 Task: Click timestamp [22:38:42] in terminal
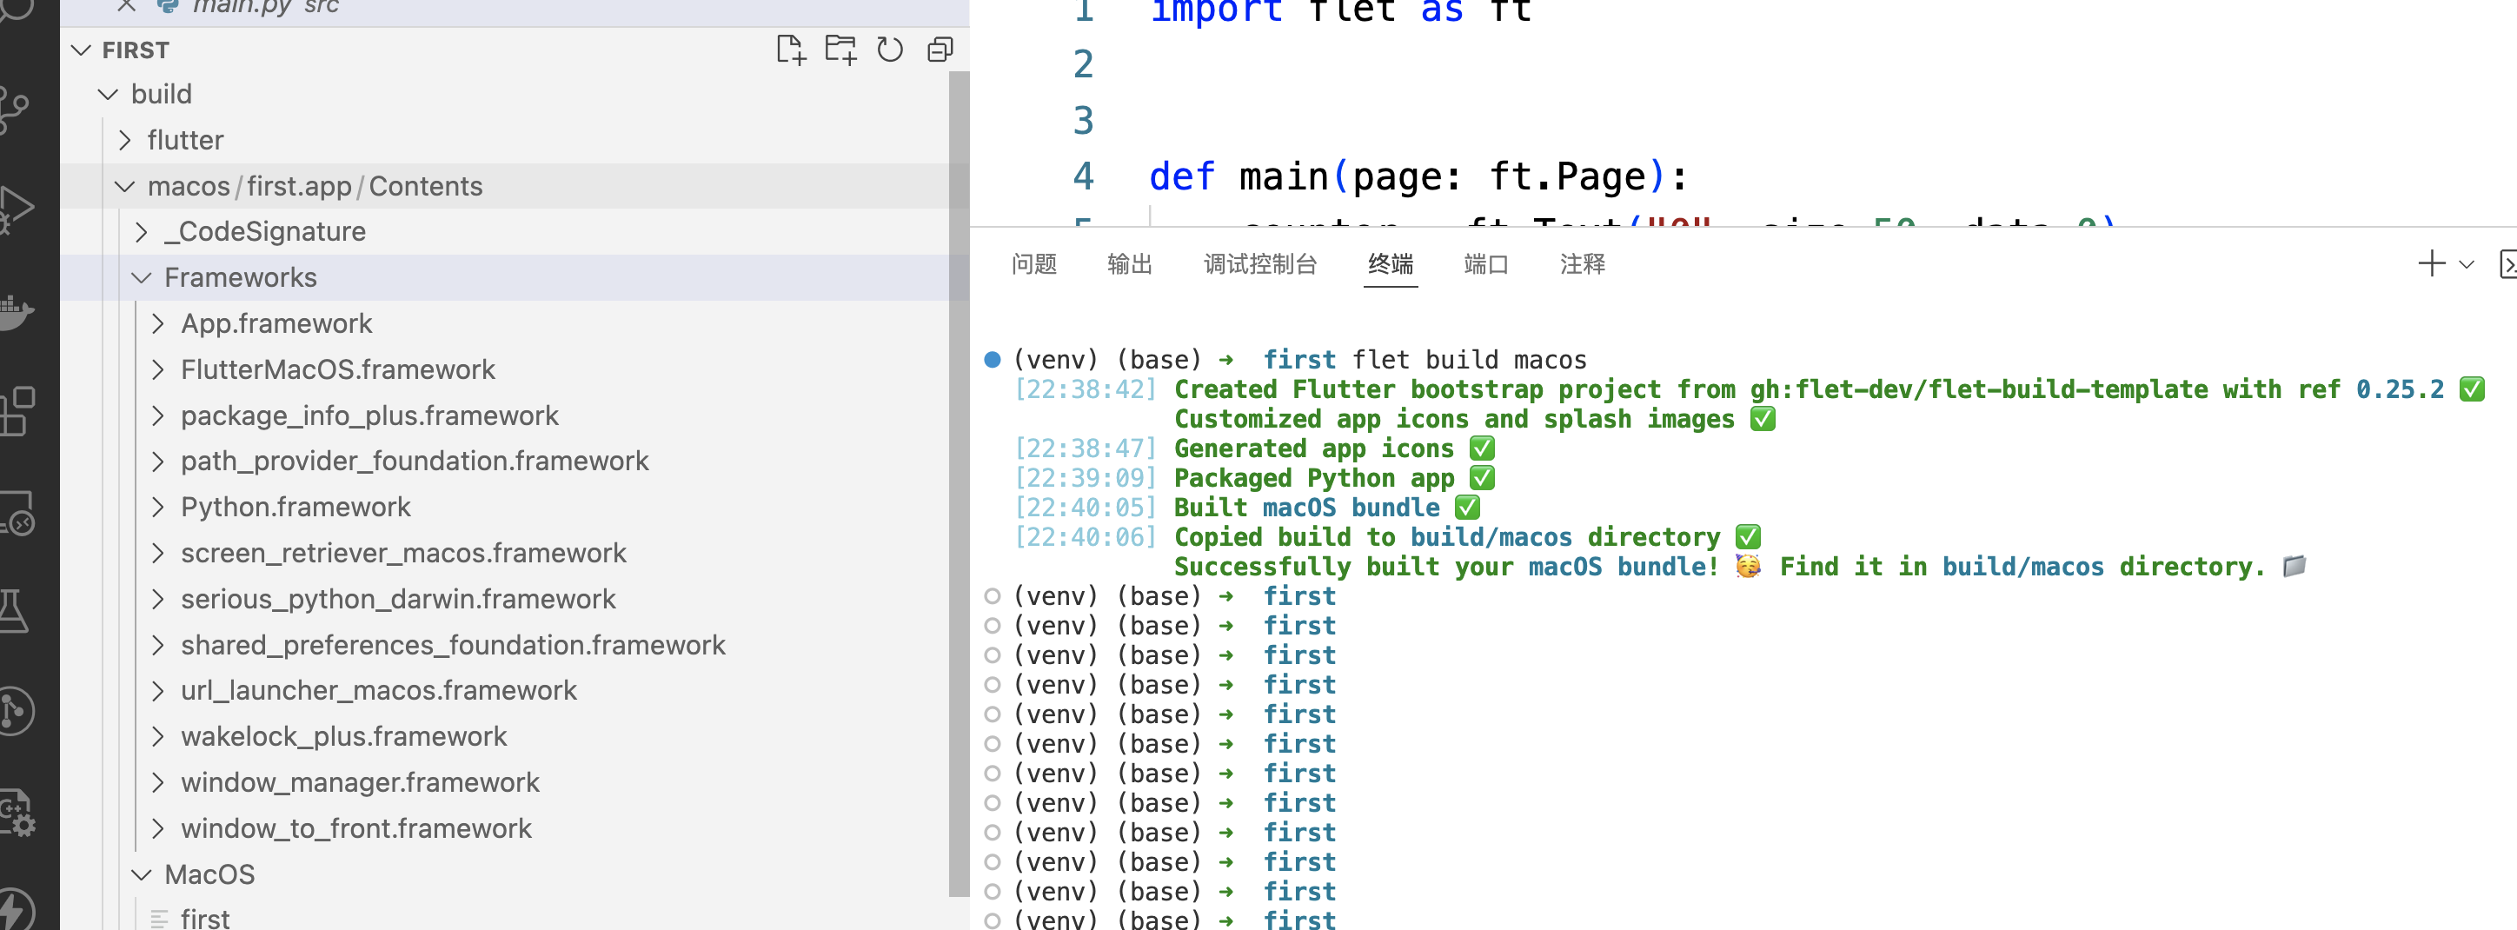[1086, 389]
